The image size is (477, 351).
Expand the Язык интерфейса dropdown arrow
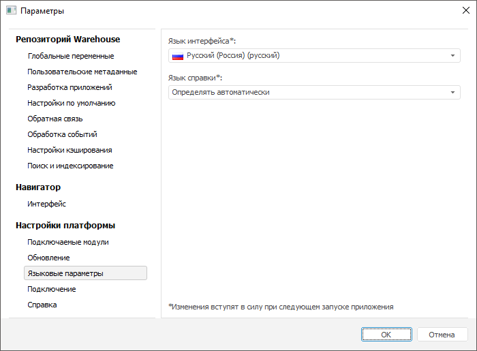(453, 56)
